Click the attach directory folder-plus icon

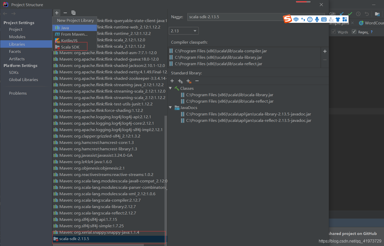point(189,81)
